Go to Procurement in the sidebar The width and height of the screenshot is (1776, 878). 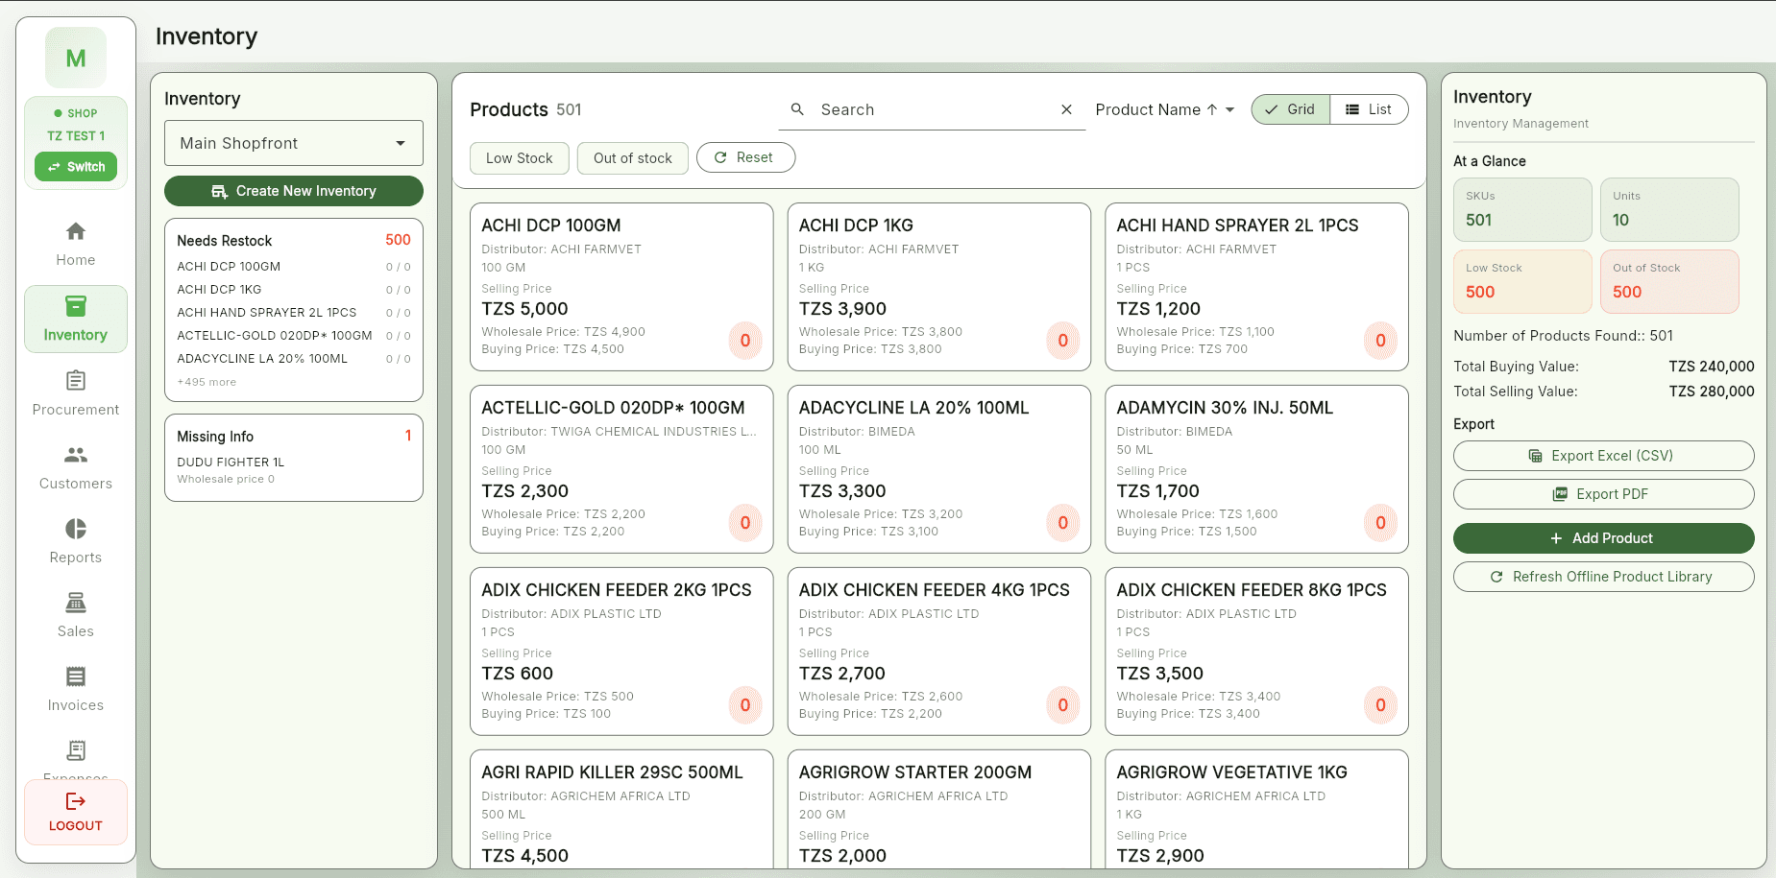pos(76,393)
